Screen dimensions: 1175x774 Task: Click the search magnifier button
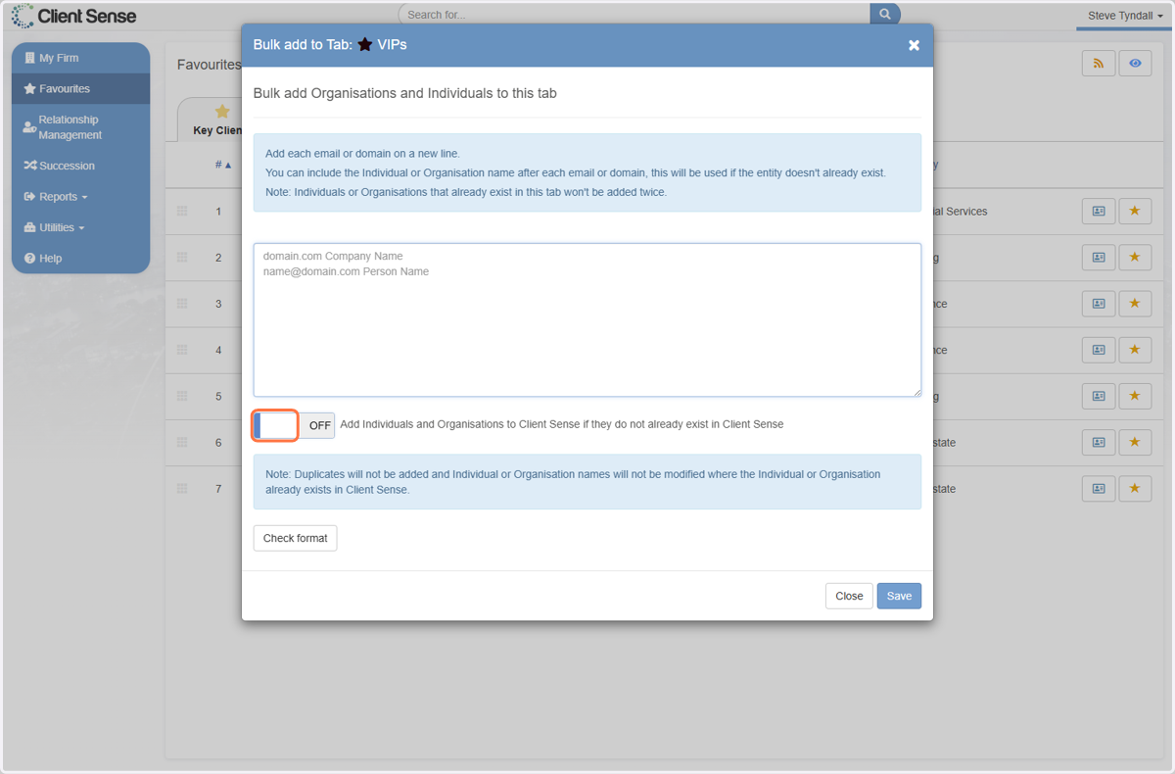point(885,14)
